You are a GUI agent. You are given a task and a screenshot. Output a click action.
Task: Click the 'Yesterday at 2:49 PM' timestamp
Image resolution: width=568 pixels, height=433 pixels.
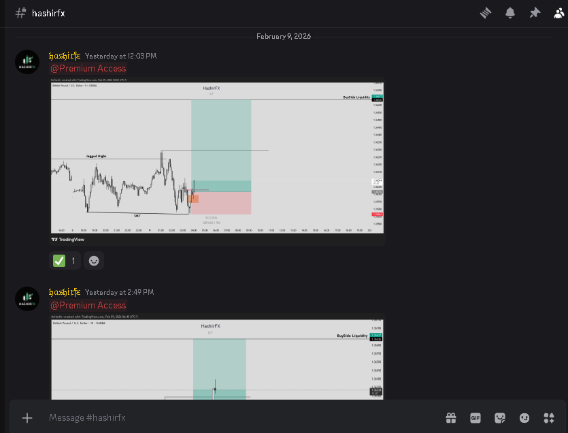pos(120,292)
